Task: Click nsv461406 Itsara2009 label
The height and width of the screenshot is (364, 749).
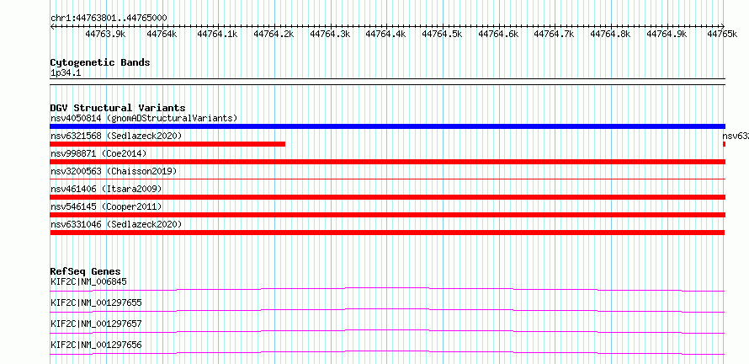Action: point(106,189)
